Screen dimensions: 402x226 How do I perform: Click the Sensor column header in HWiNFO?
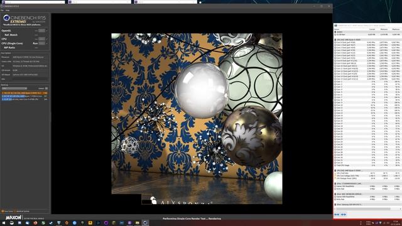[x=337, y=30]
